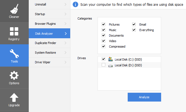This screenshot has width=186, height=112.
Task: Expand the Startup arrow
Action: 66,14
